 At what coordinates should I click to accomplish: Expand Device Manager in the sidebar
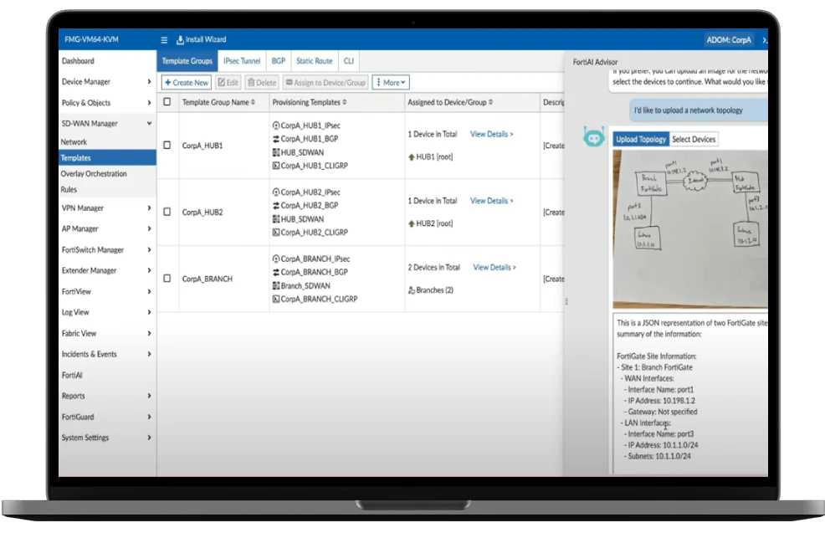(149, 82)
